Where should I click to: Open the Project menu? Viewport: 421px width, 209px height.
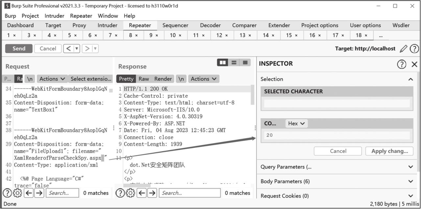(x=30, y=16)
